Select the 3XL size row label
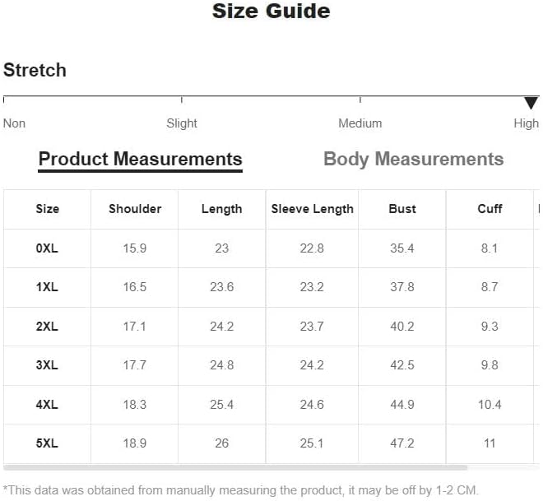The image size is (543, 501). (x=47, y=365)
